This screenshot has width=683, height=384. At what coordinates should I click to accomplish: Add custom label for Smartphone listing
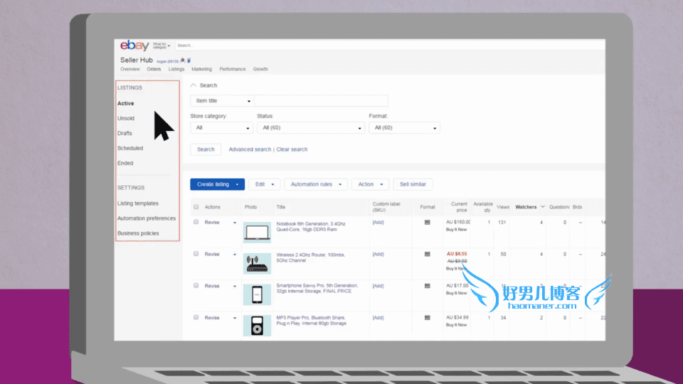coord(378,286)
